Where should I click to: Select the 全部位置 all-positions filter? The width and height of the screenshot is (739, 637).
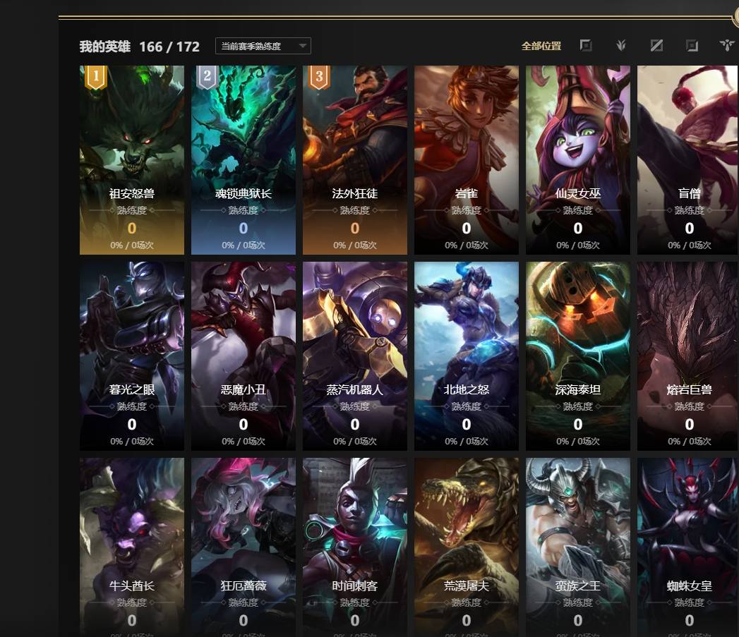(x=541, y=46)
